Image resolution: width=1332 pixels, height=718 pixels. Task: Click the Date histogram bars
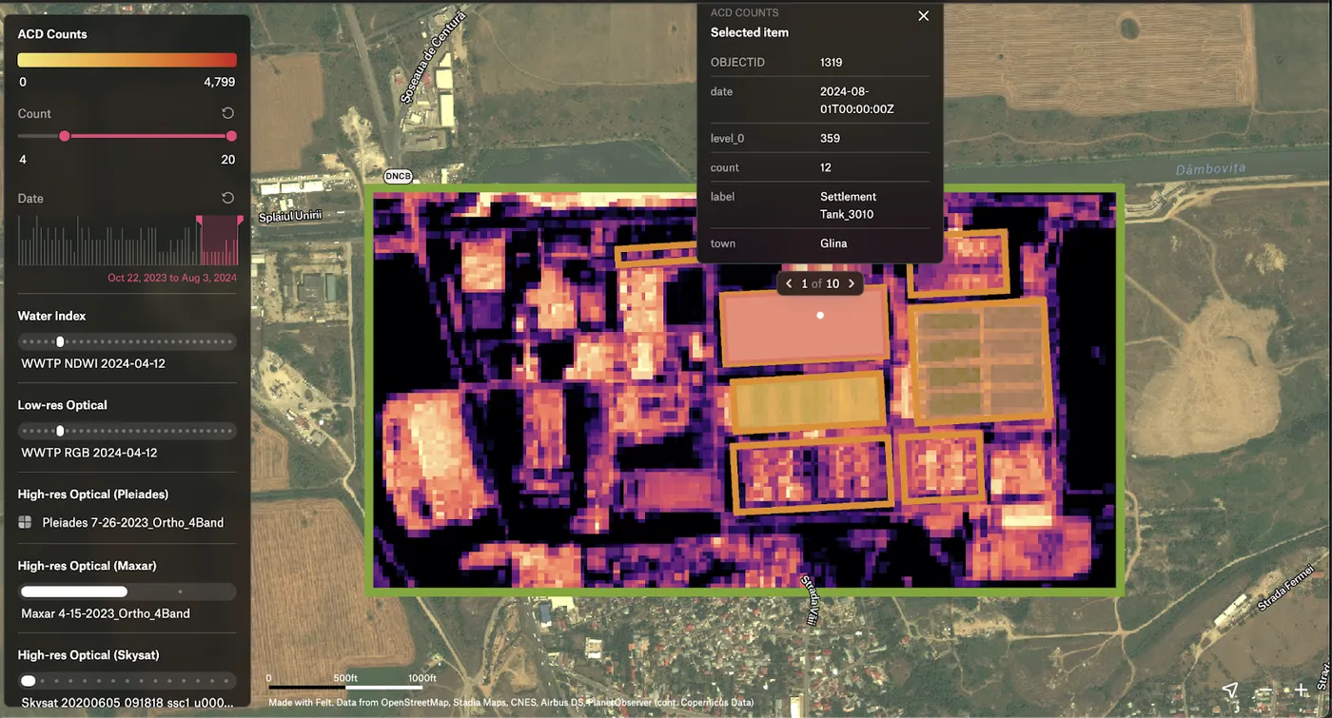pos(127,241)
